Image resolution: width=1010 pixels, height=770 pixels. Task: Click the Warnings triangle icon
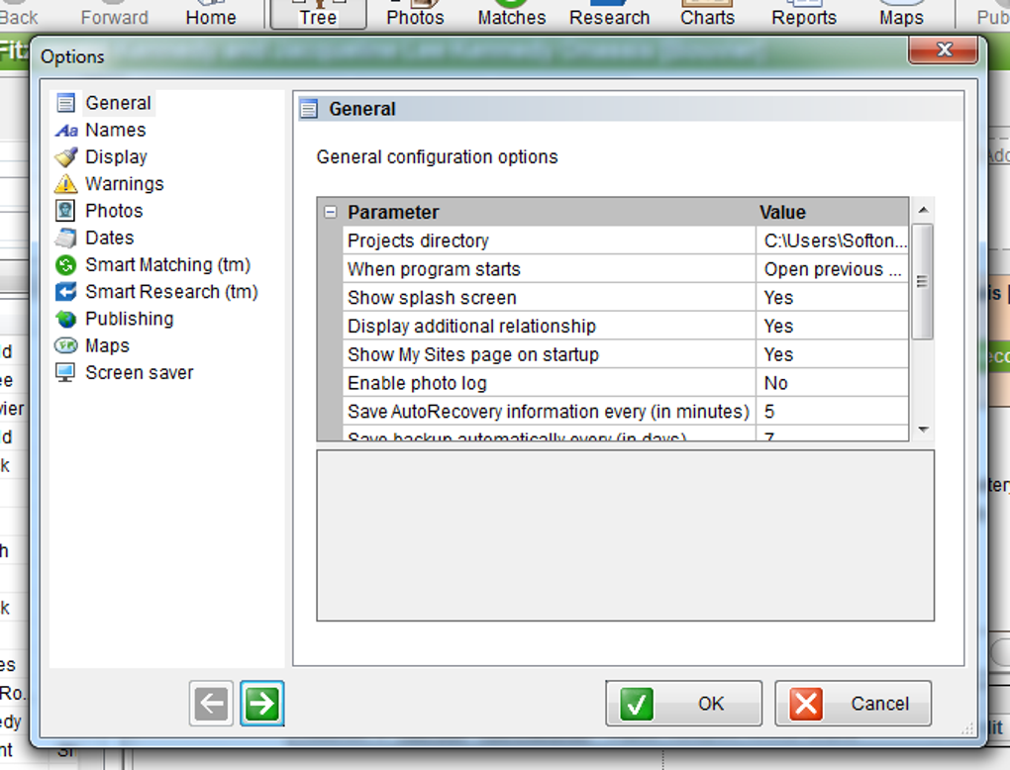[x=65, y=184]
